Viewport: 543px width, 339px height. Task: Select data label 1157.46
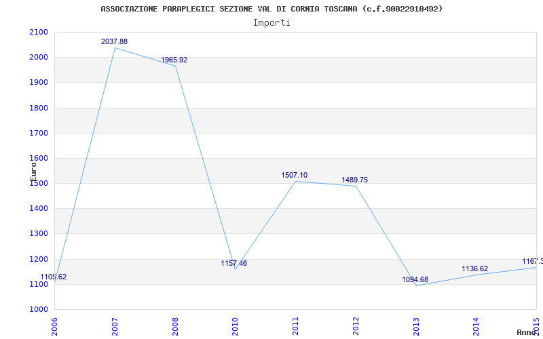pos(234,263)
